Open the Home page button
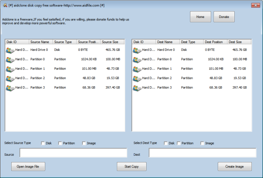The height and width of the screenshot is (178, 263). coord(201,16)
